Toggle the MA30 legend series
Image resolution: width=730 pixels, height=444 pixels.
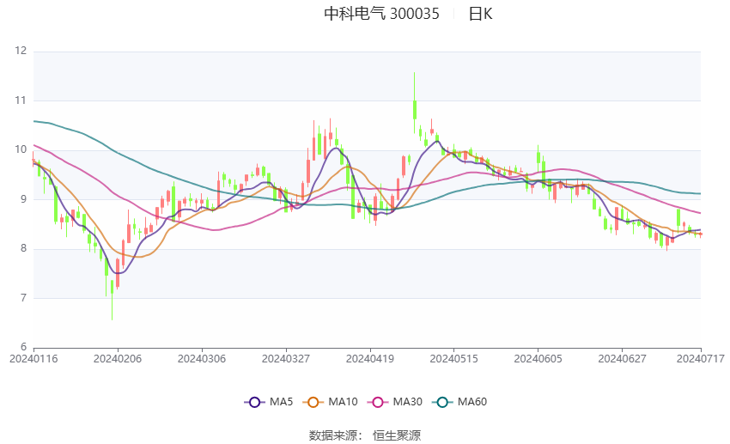click(395, 402)
